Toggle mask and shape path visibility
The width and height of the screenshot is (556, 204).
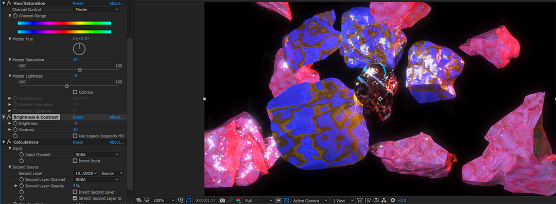189,200
